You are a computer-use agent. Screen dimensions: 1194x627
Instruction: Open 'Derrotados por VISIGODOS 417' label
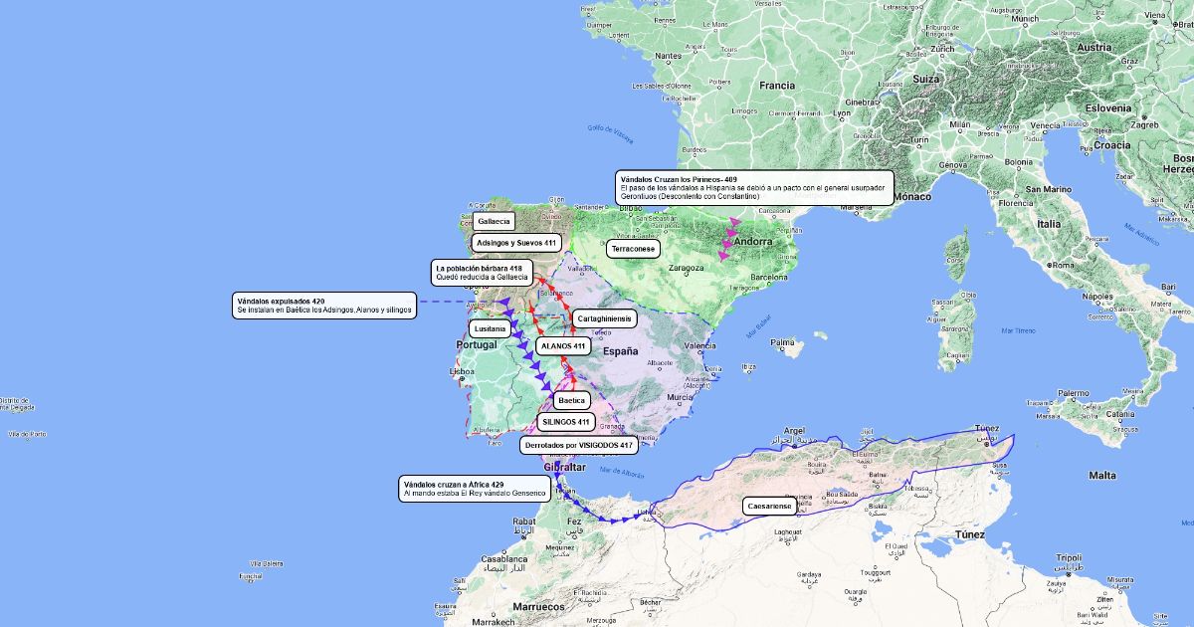[578, 445]
